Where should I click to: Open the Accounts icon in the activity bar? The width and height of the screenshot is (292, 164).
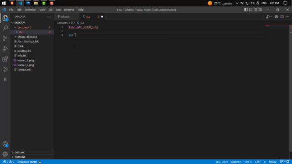click(5, 144)
